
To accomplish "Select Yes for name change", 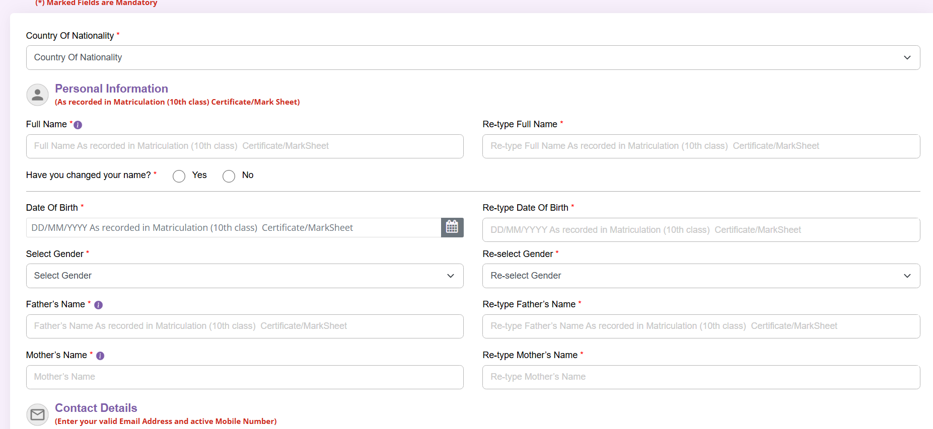I will coord(179,176).
